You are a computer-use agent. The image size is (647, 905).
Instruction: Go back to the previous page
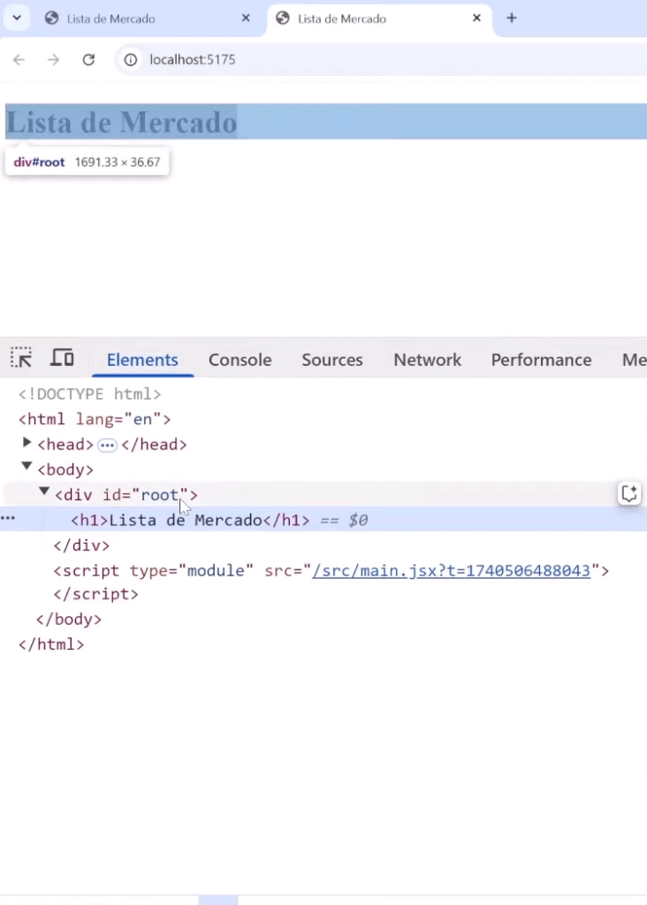(19, 59)
